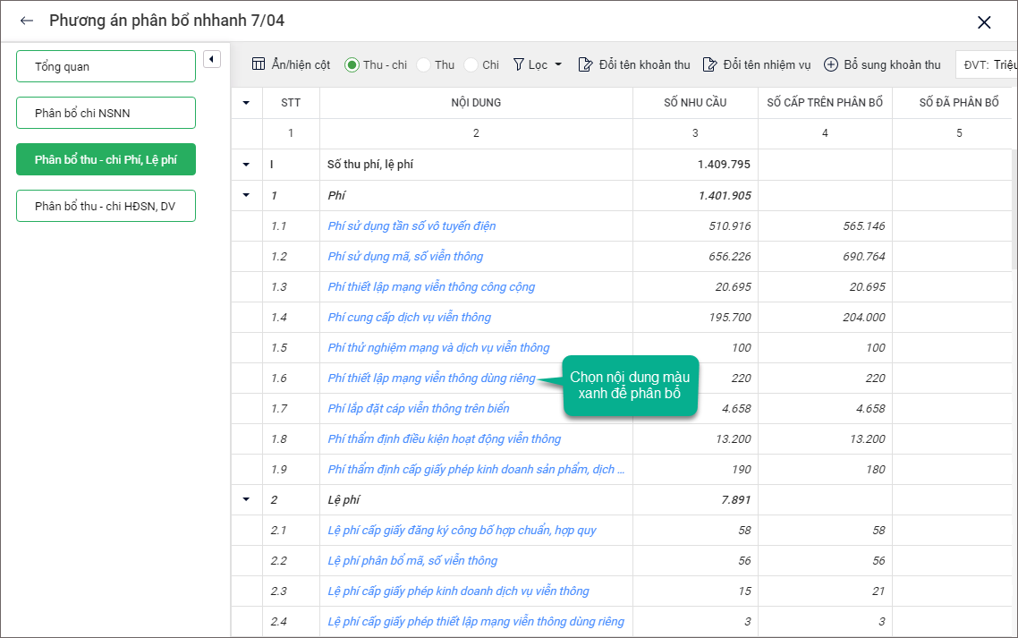
Task: Collapse the Phí group row arrow
Action: click(x=246, y=195)
